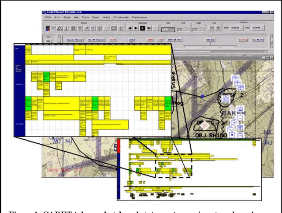This screenshot has width=282, height=213.
Task: Click the heart-shaped pin toolbar icon
Action: (x=93, y=28)
